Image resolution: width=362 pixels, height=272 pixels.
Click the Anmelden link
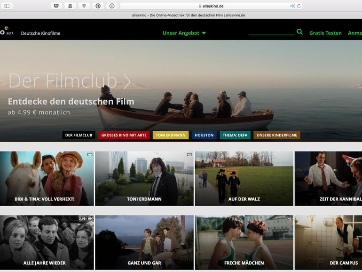355,33
